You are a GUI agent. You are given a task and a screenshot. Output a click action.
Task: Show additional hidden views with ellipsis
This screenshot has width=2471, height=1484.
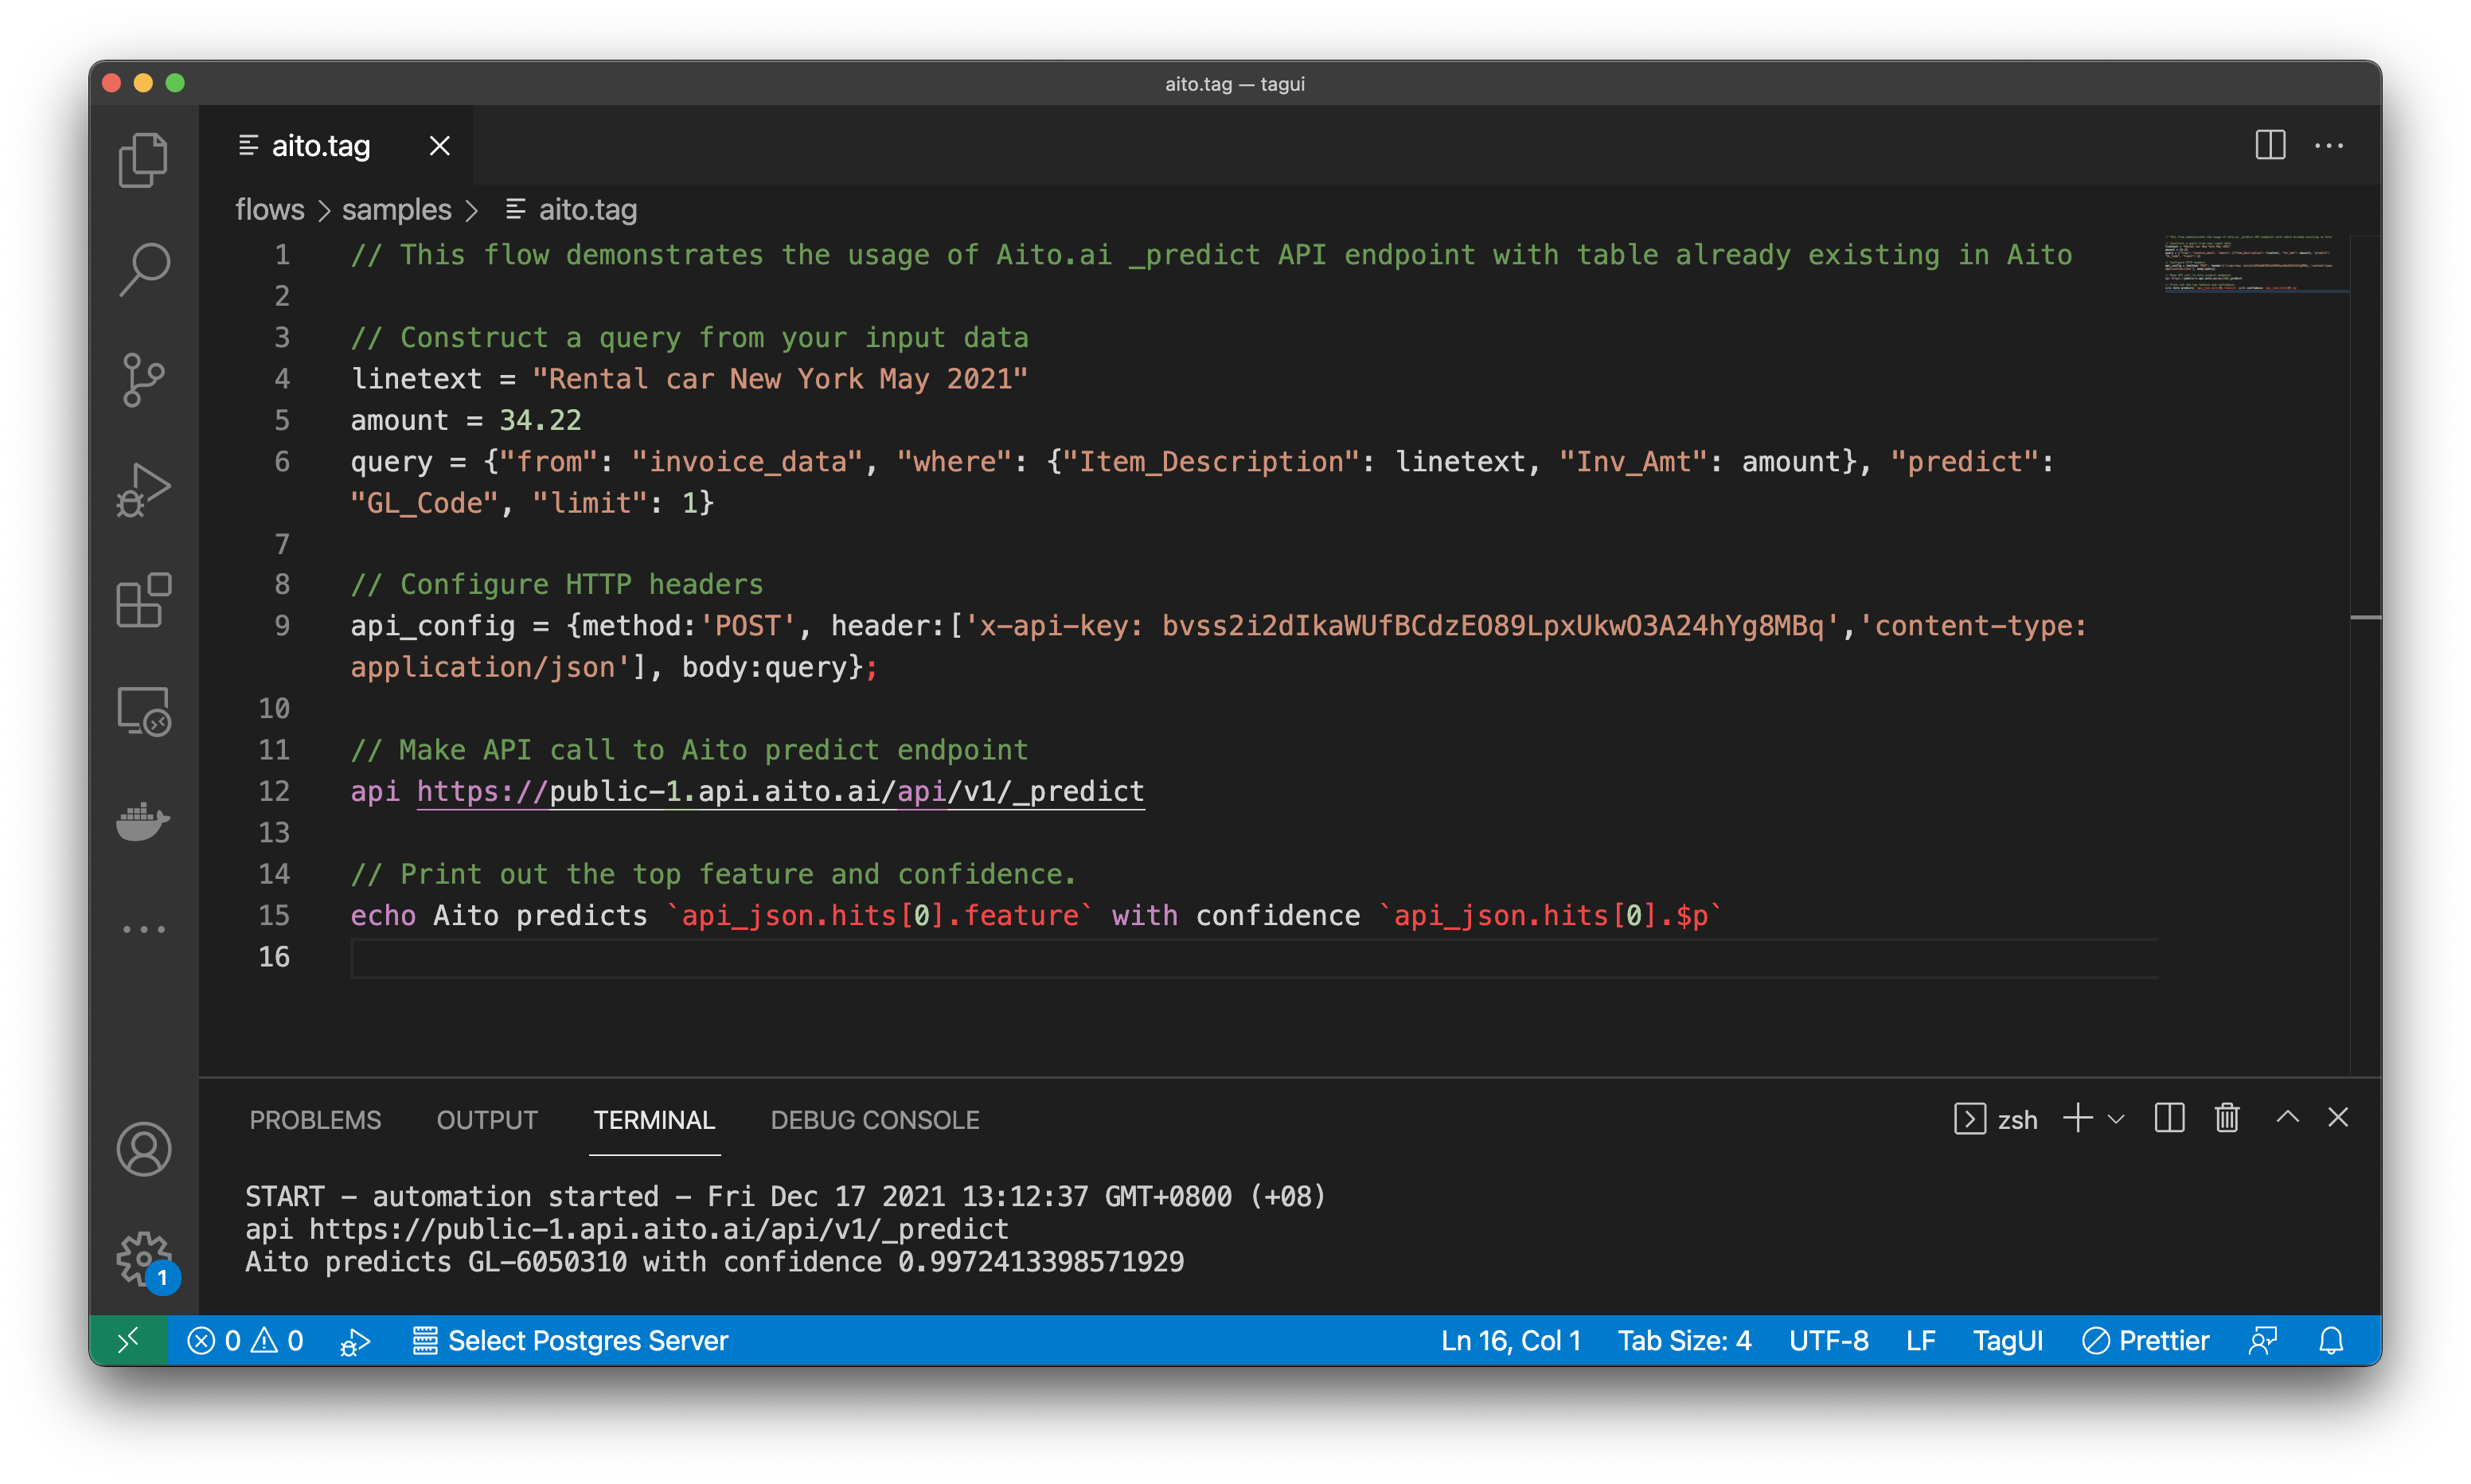pos(143,929)
